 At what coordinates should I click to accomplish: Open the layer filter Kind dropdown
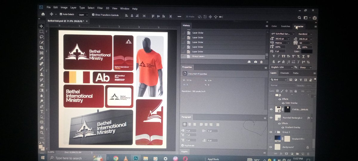[278, 80]
